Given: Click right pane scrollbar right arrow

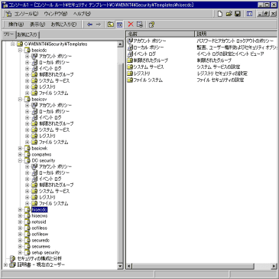Looking at the screenshot, I should tap(274, 266).
